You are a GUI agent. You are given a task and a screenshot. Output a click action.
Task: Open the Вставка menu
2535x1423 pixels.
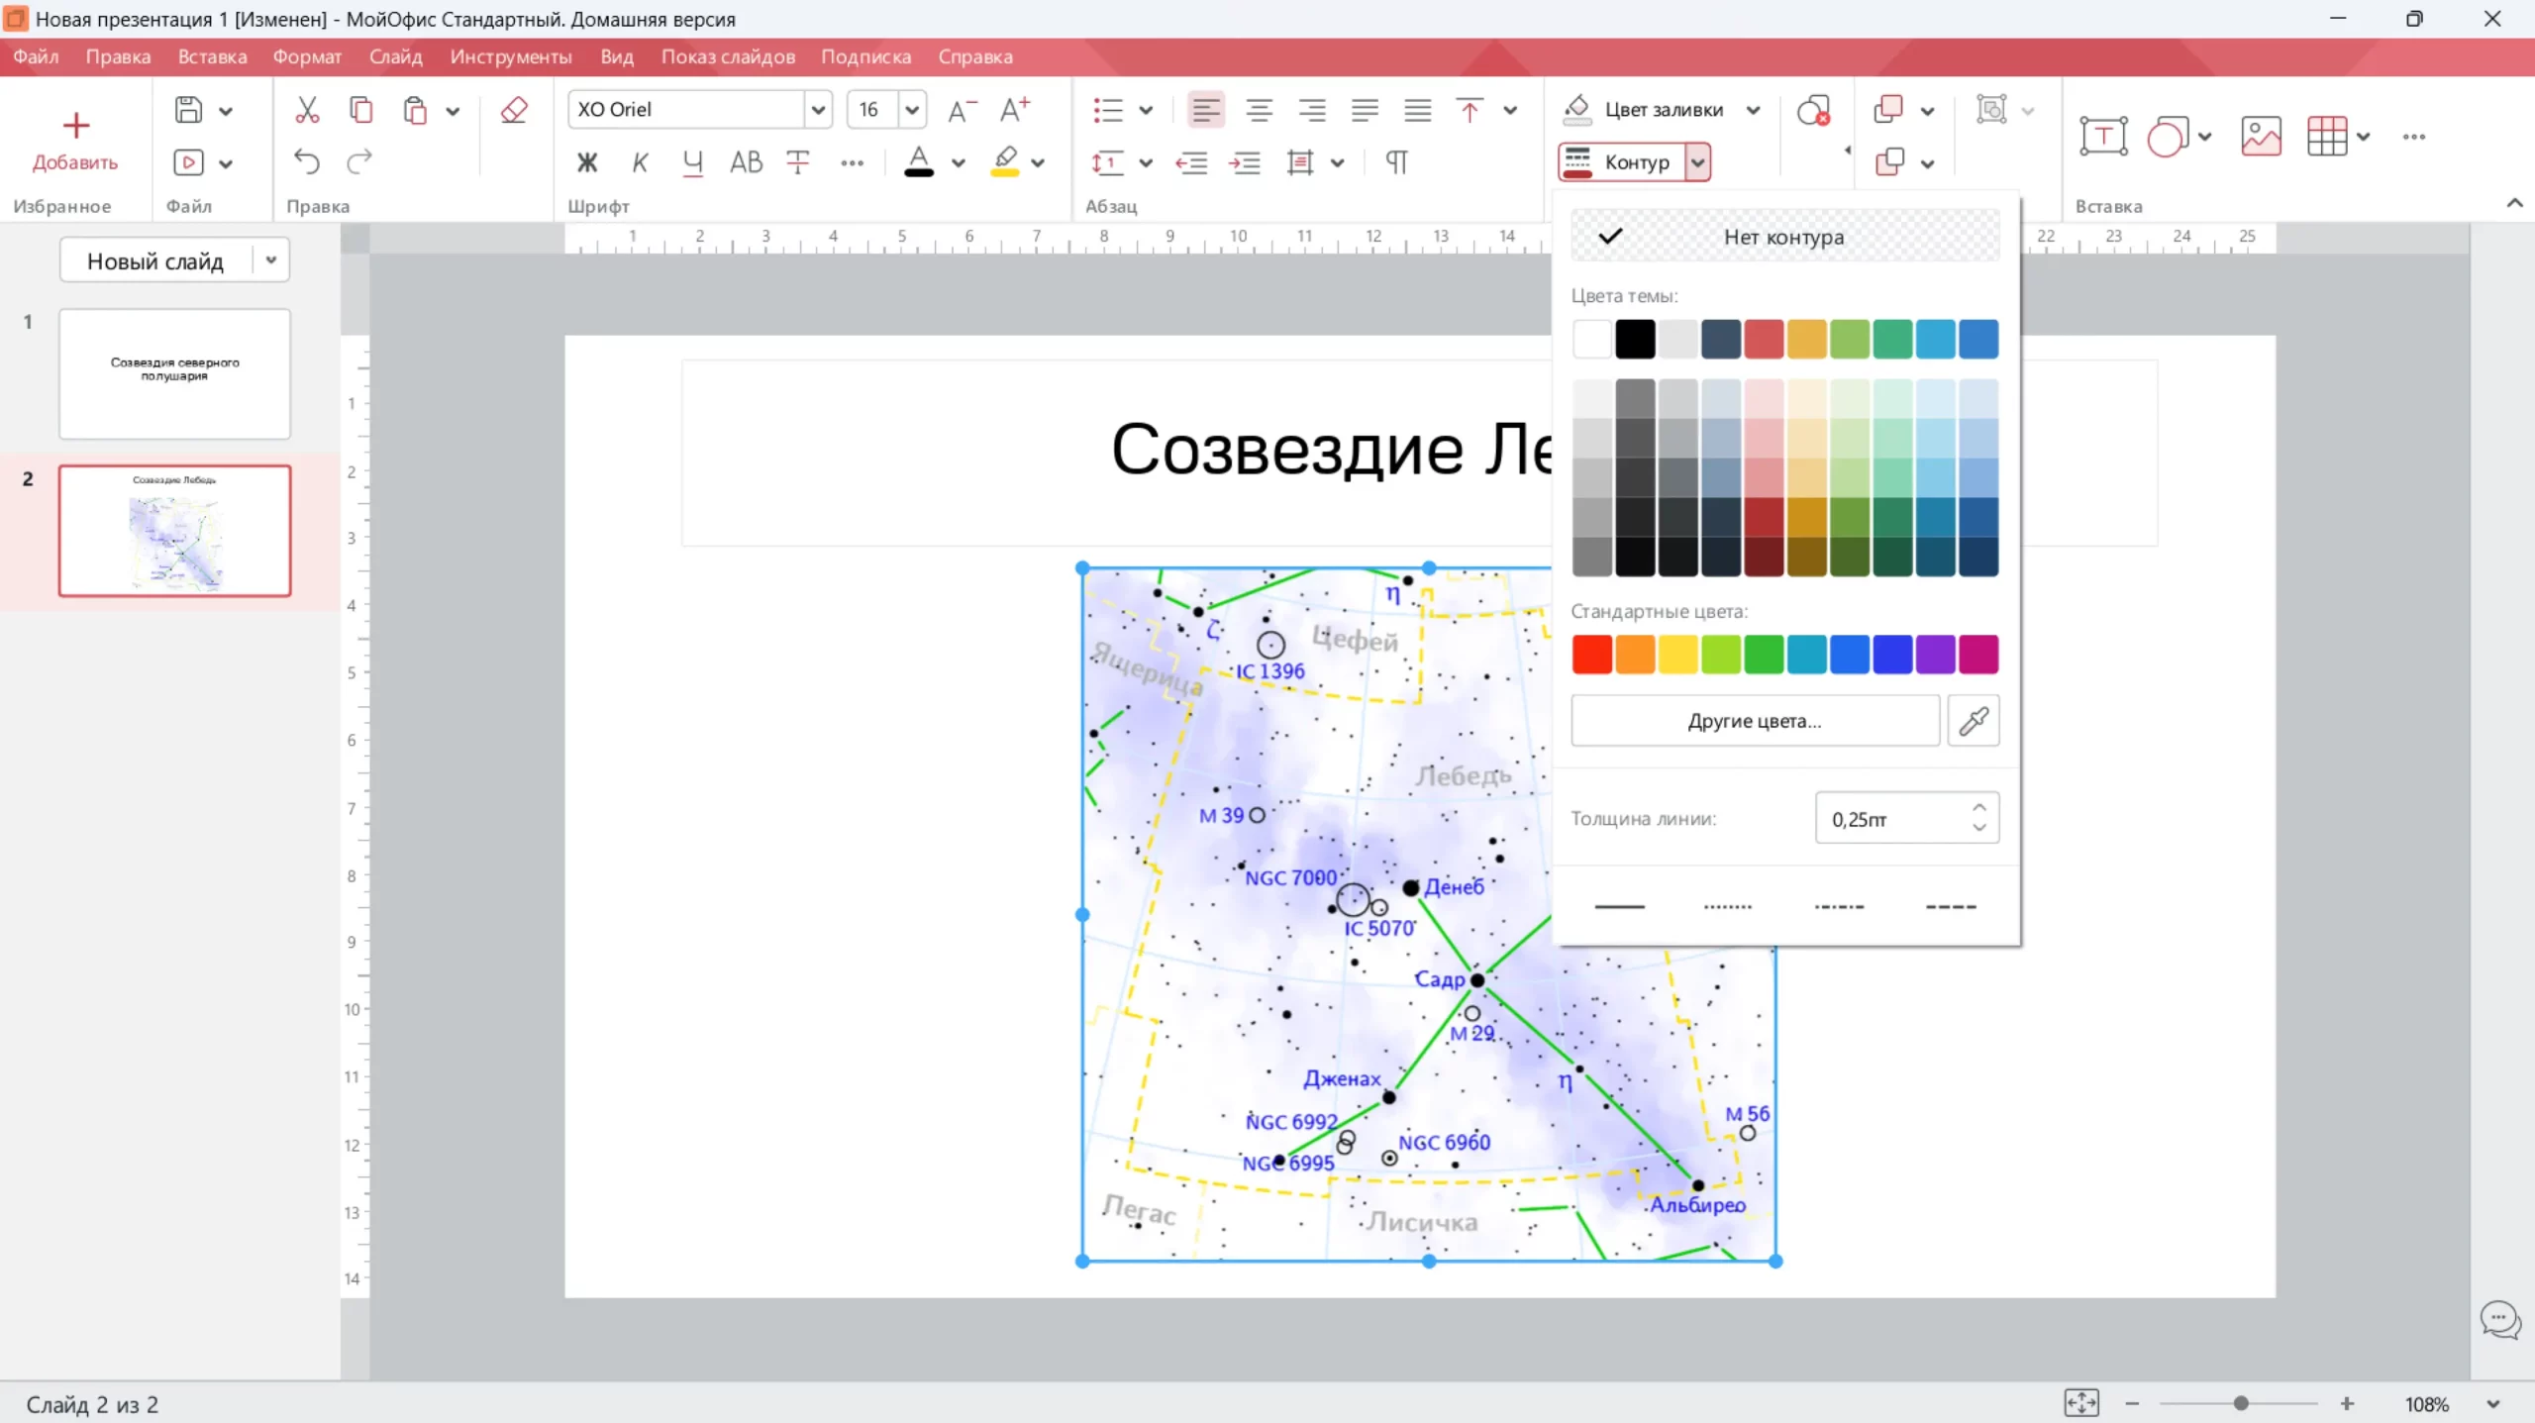(x=212, y=56)
